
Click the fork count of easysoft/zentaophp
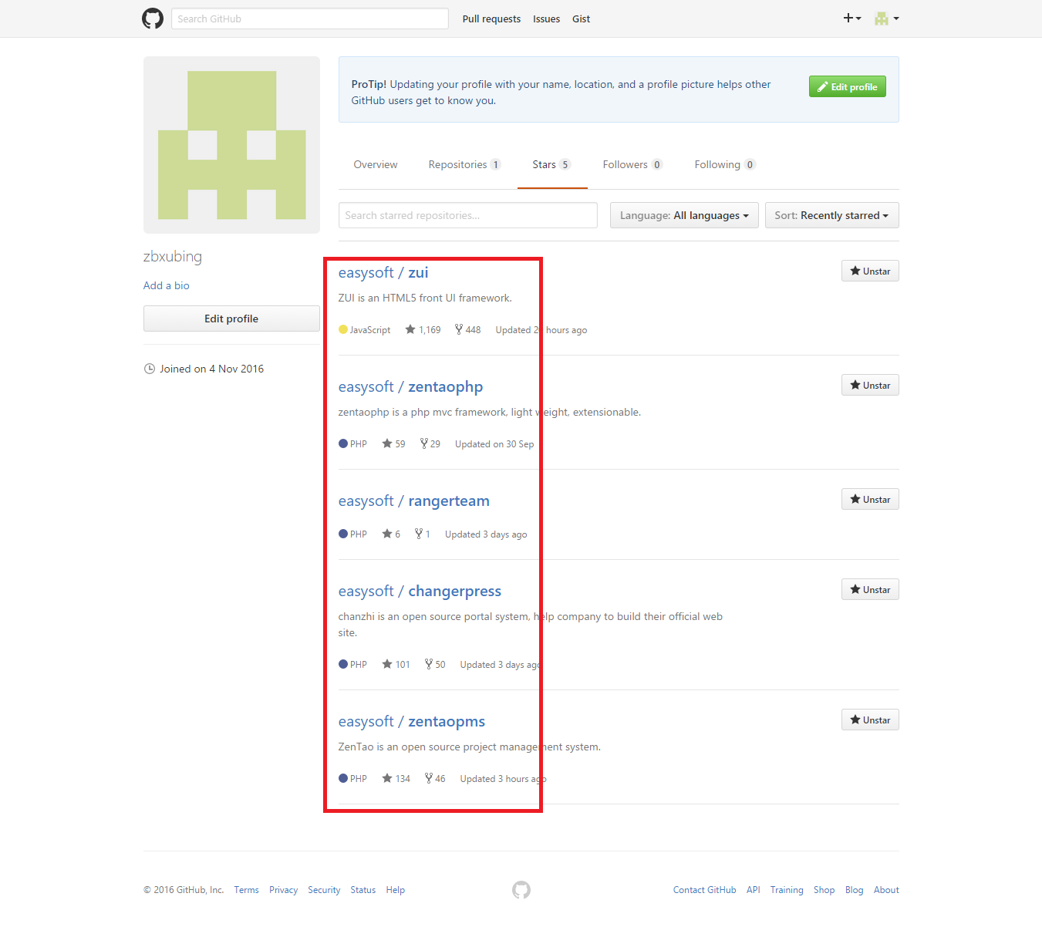430,444
